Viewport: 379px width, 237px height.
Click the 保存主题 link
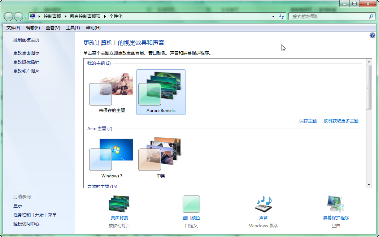click(307, 121)
